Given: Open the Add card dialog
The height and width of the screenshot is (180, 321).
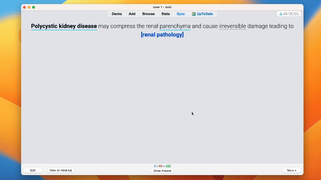Looking at the screenshot, I should [x=132, y=14].
